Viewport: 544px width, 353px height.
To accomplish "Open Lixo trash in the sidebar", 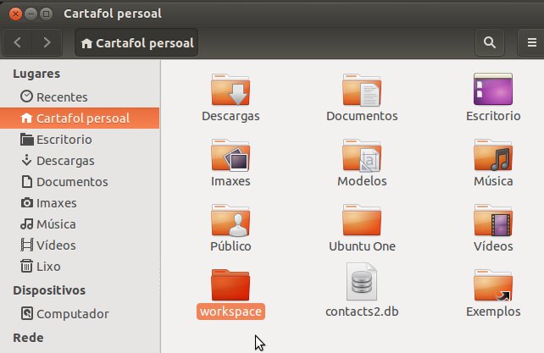I will pyautogui.click(x=80, y=267).
